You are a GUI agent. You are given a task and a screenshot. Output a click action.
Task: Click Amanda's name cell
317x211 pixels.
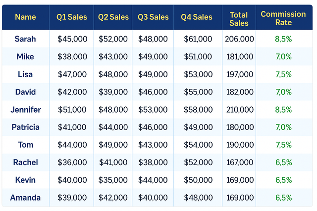point(25,198)
